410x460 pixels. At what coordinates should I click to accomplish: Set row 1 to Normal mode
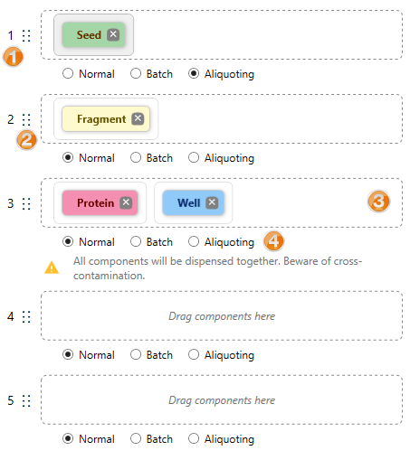68,73
